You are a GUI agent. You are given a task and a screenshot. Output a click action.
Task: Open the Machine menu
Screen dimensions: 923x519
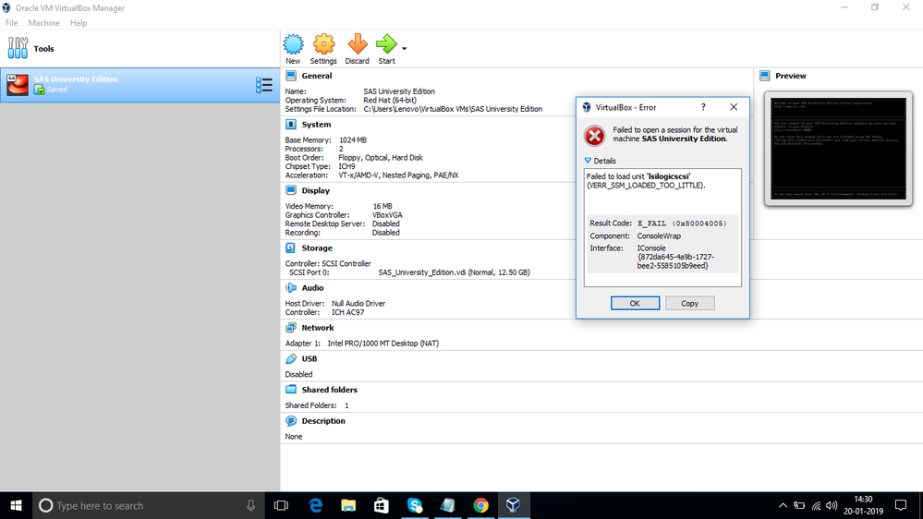pos(43,23)
